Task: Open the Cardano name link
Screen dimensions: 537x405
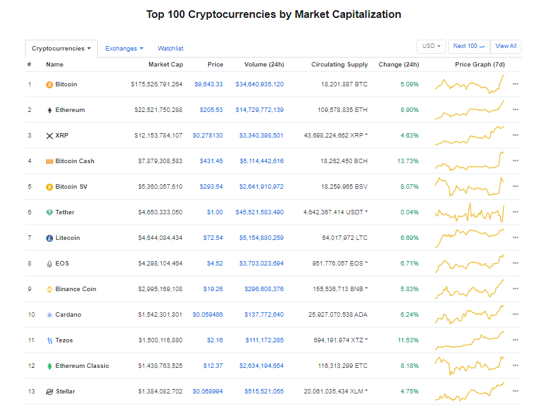Action: point(68,315)
